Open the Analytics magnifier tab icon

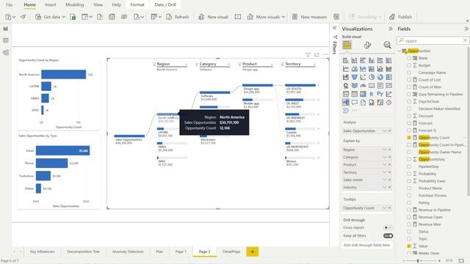pyautogui.click(x=387, y=45)
